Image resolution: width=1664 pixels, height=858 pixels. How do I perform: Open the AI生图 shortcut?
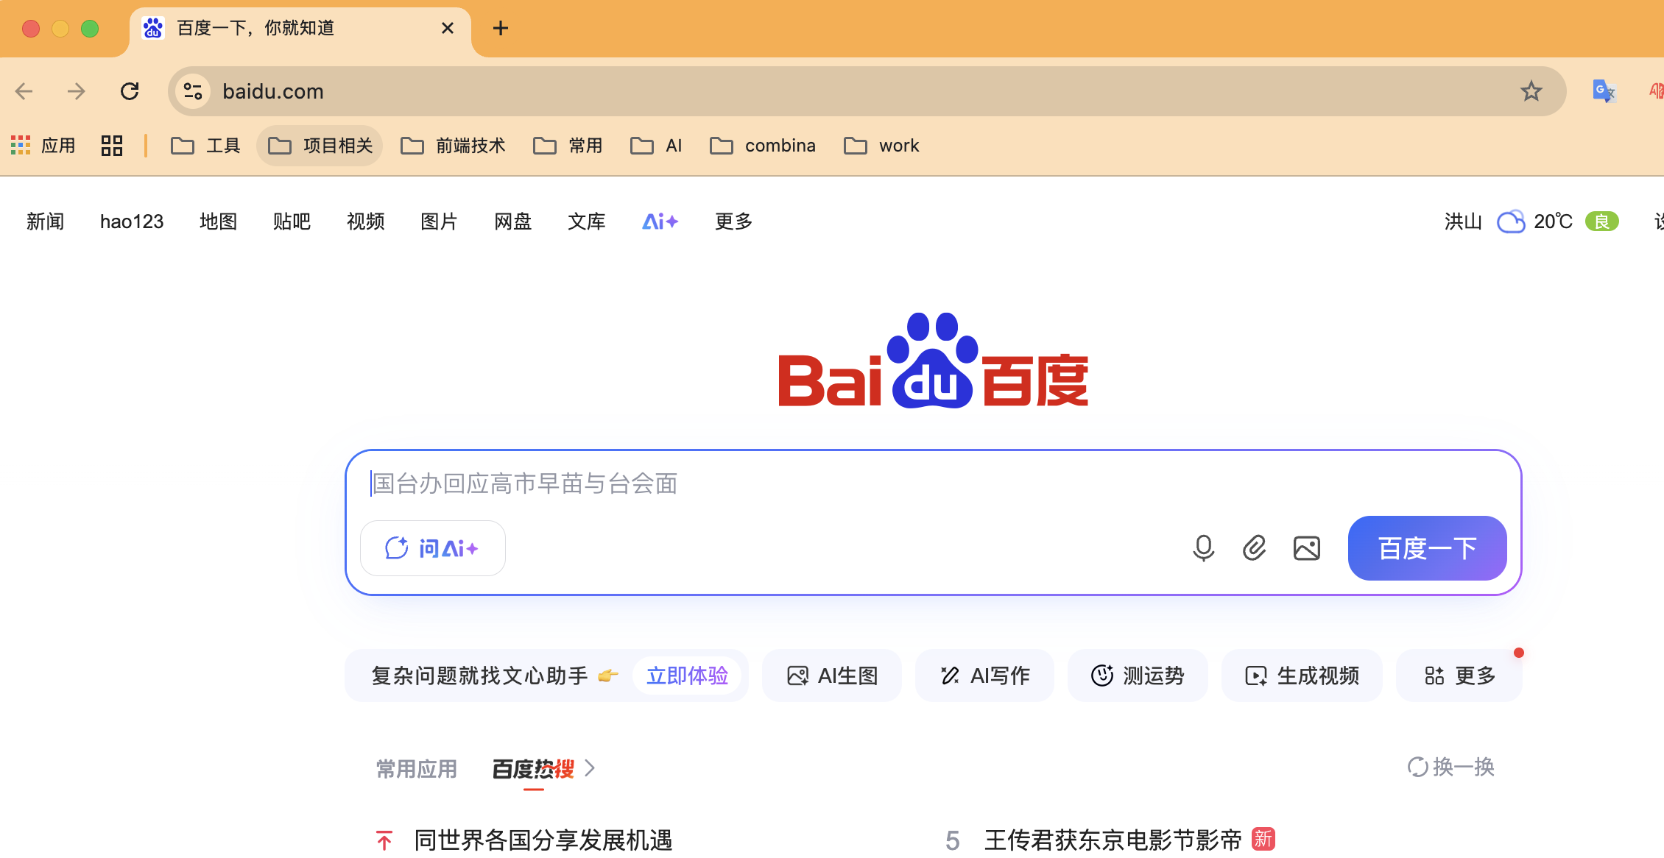click(831, 676)
